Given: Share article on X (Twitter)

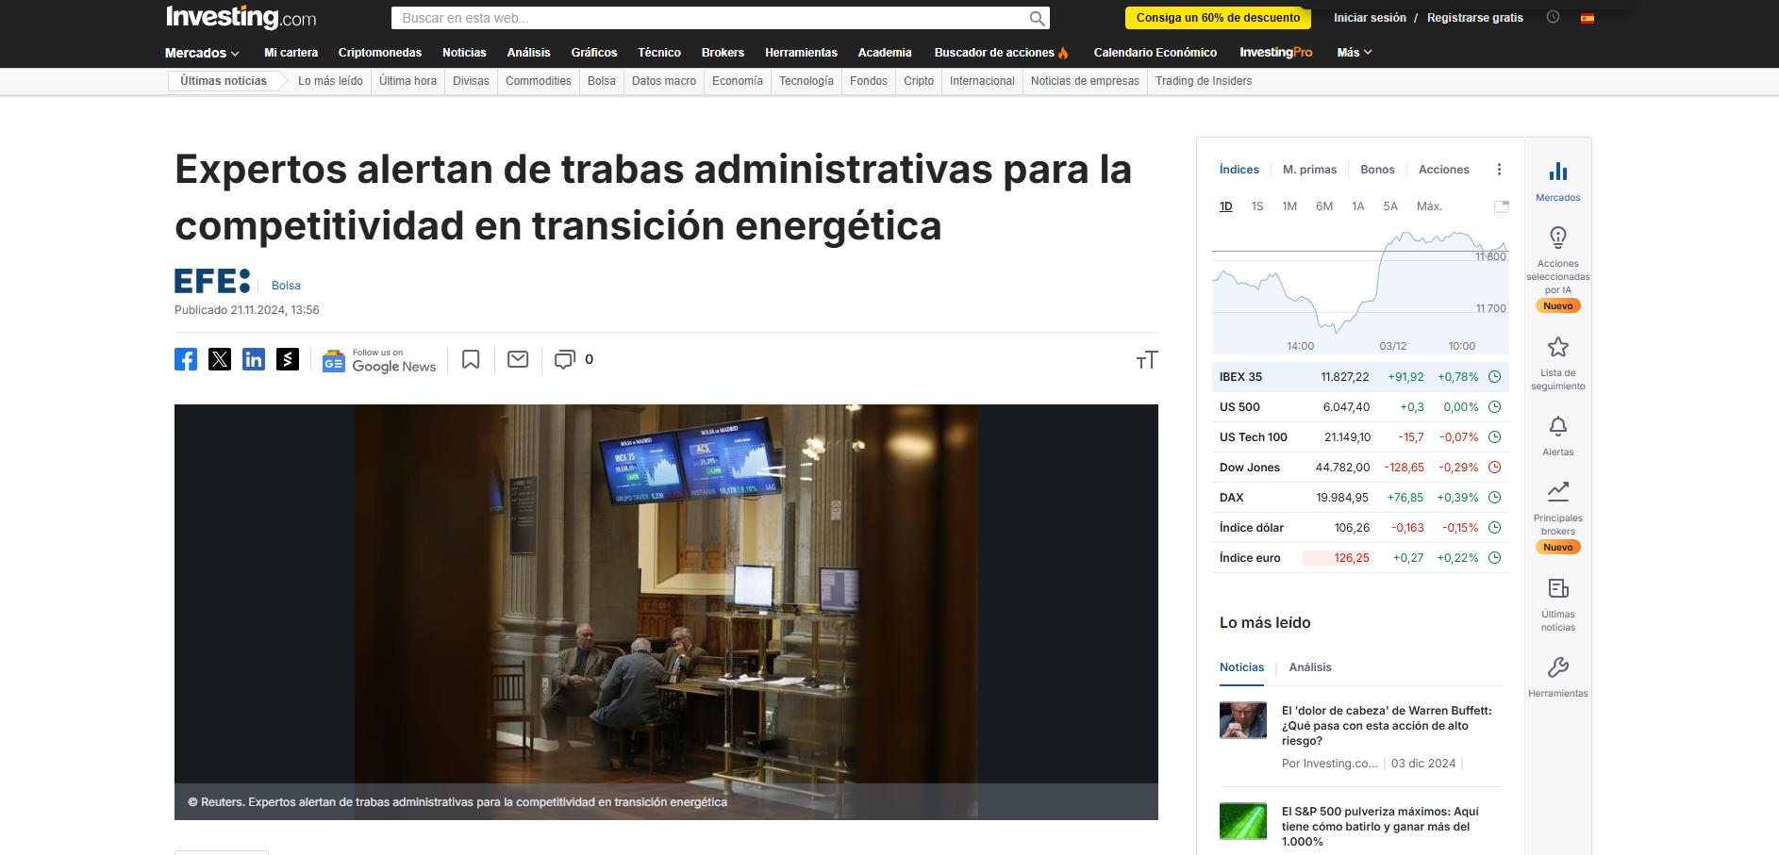Looking at the screenshot, I should pyautogui.click(x=220, y=359).
